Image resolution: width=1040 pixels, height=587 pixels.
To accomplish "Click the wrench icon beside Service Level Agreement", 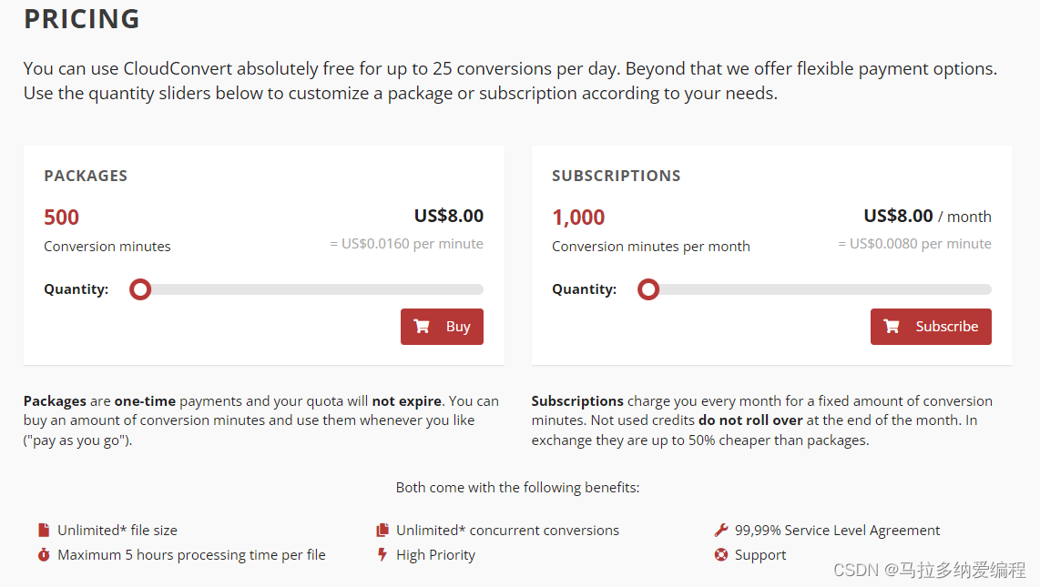I will pyautogui.click(x=721, y=530).
